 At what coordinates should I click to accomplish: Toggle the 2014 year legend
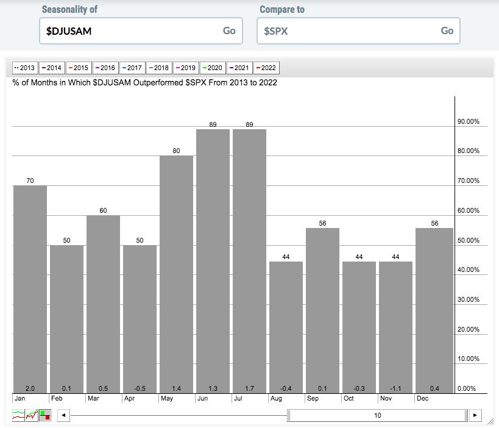tap(51, 68)
